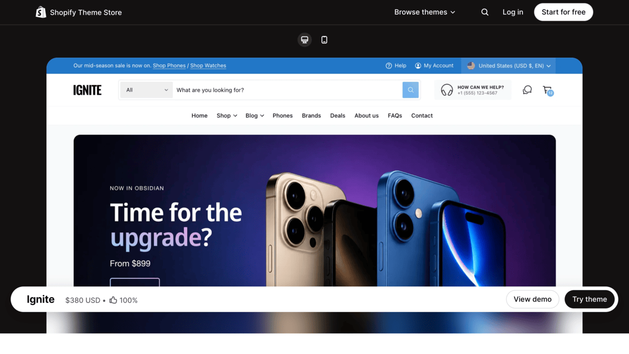Viewport: 629px width, 354px height.
Task: Open Contact navigation item
Action: click(422, 115)
